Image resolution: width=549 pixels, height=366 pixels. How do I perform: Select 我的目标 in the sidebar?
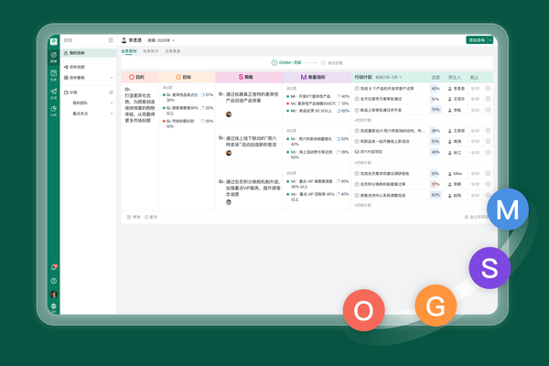coord(88,53)
